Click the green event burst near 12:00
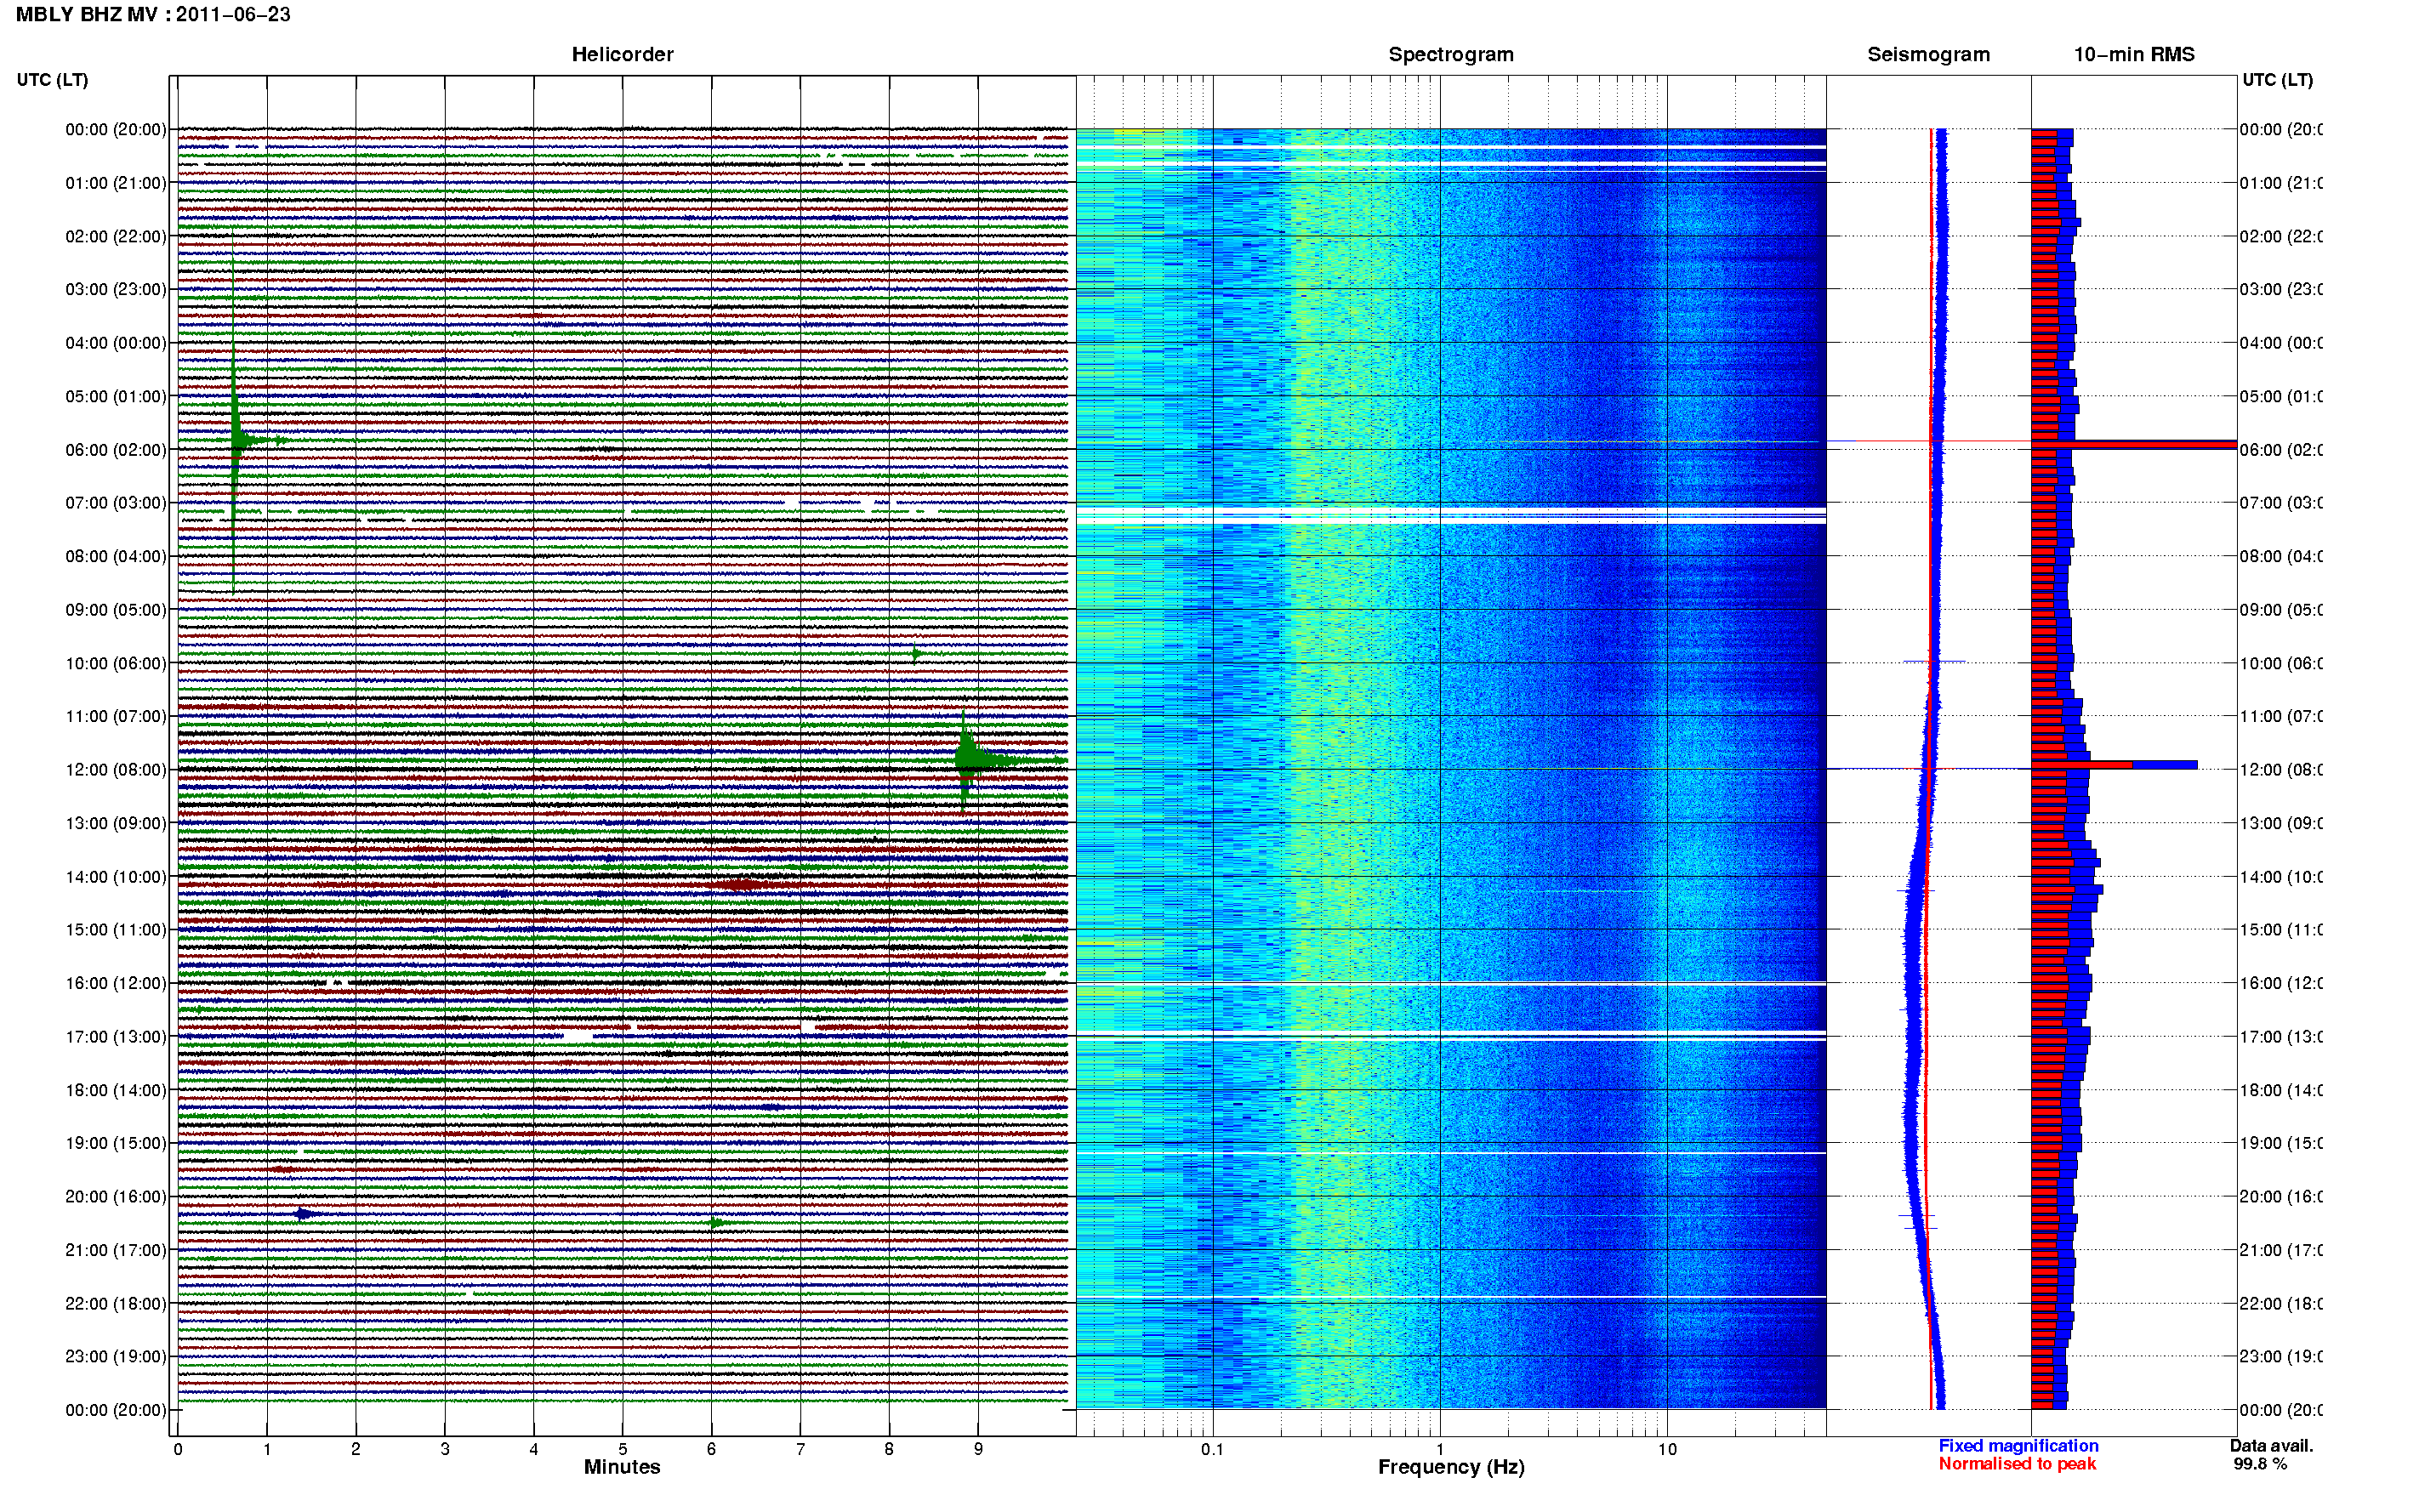The height and width of the screenshot is (1512, 2419). (x=968, y=761)
